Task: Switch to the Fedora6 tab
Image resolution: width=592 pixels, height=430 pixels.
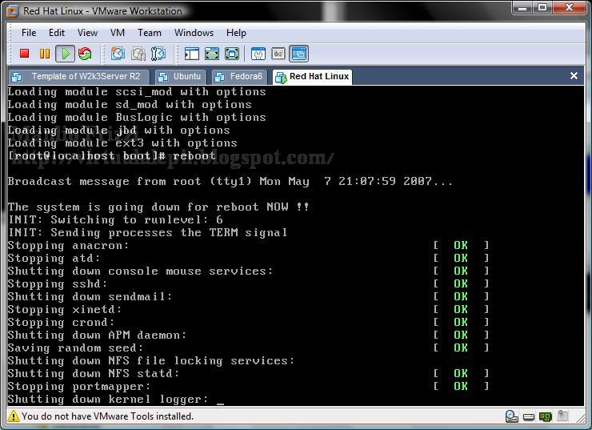Action: (x=240, y=77)
